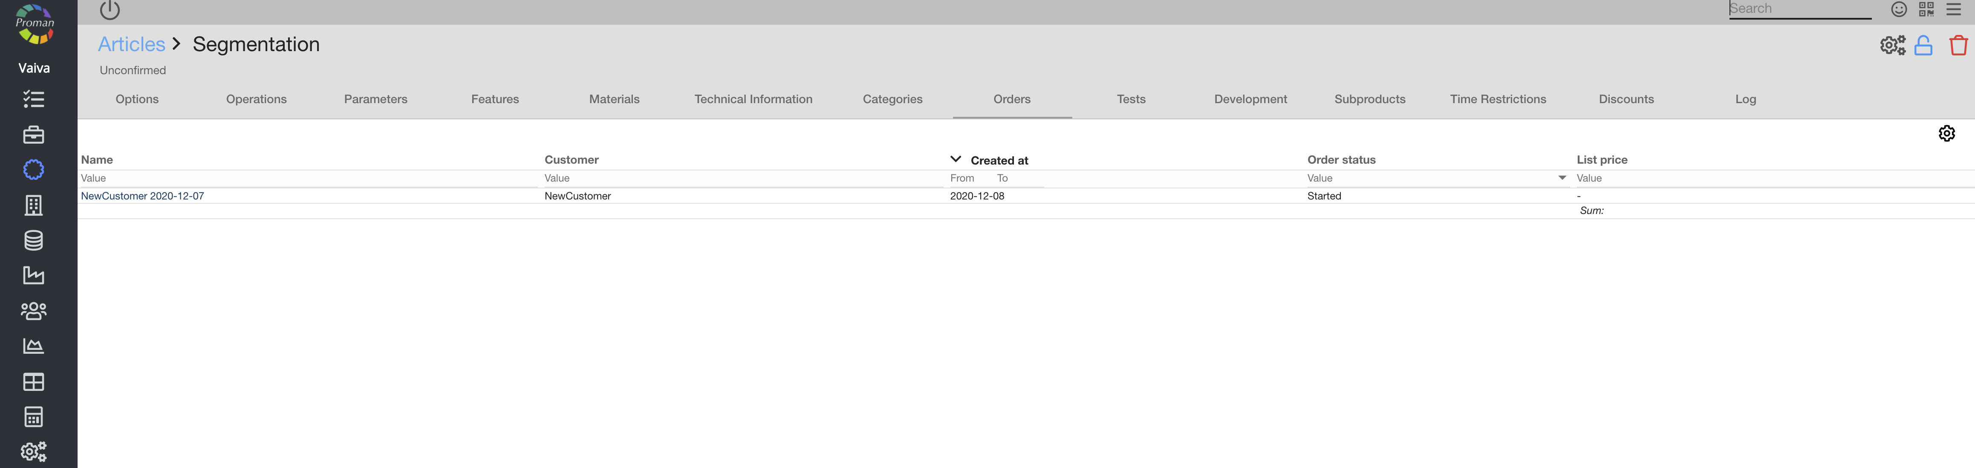Screen dimensions: 1975x468
Task: Click the red trash delete icon
Action: pyautogui.click(x=1958, y=46)
